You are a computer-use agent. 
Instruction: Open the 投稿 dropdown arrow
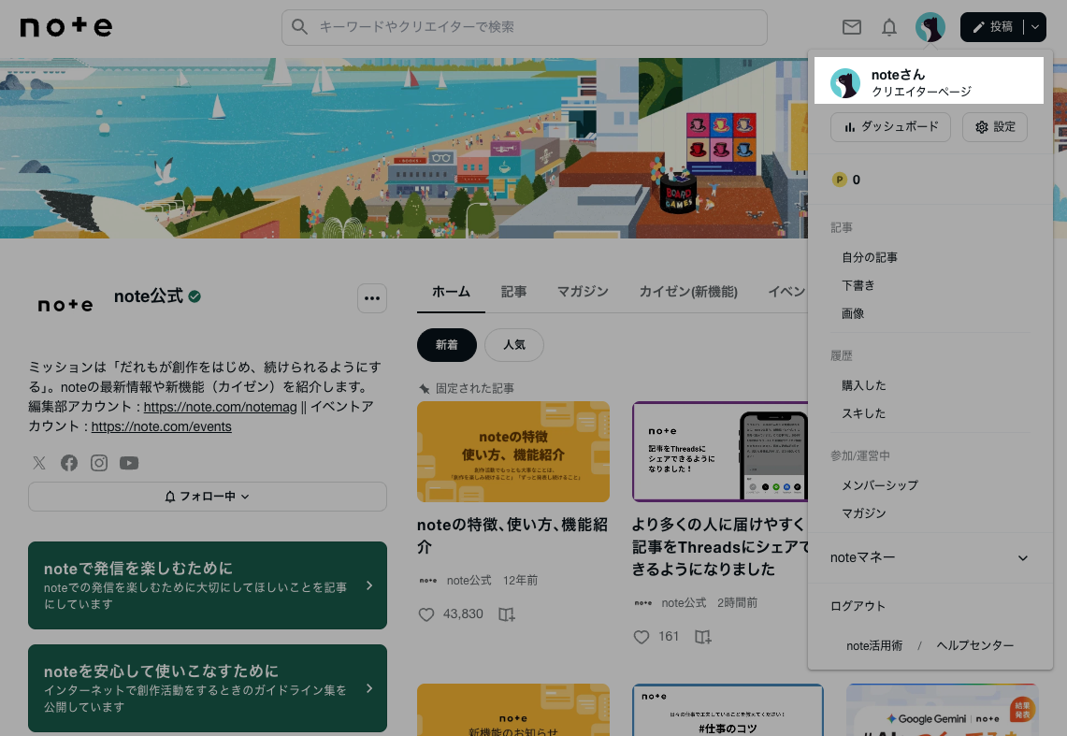point(1034,27)
